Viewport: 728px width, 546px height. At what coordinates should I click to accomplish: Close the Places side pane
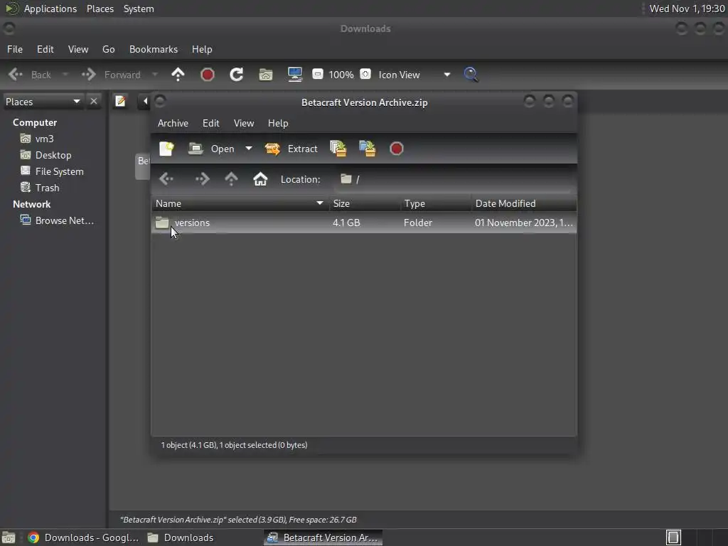point(94,101)
